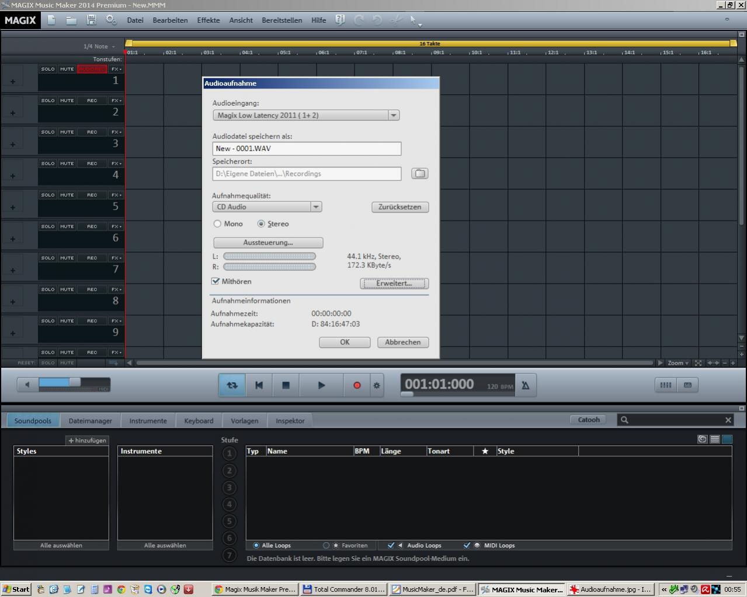This screenshot has height=597, width=747.
Task: Switch to the Instrumente tab
Action: click(148, 421)
